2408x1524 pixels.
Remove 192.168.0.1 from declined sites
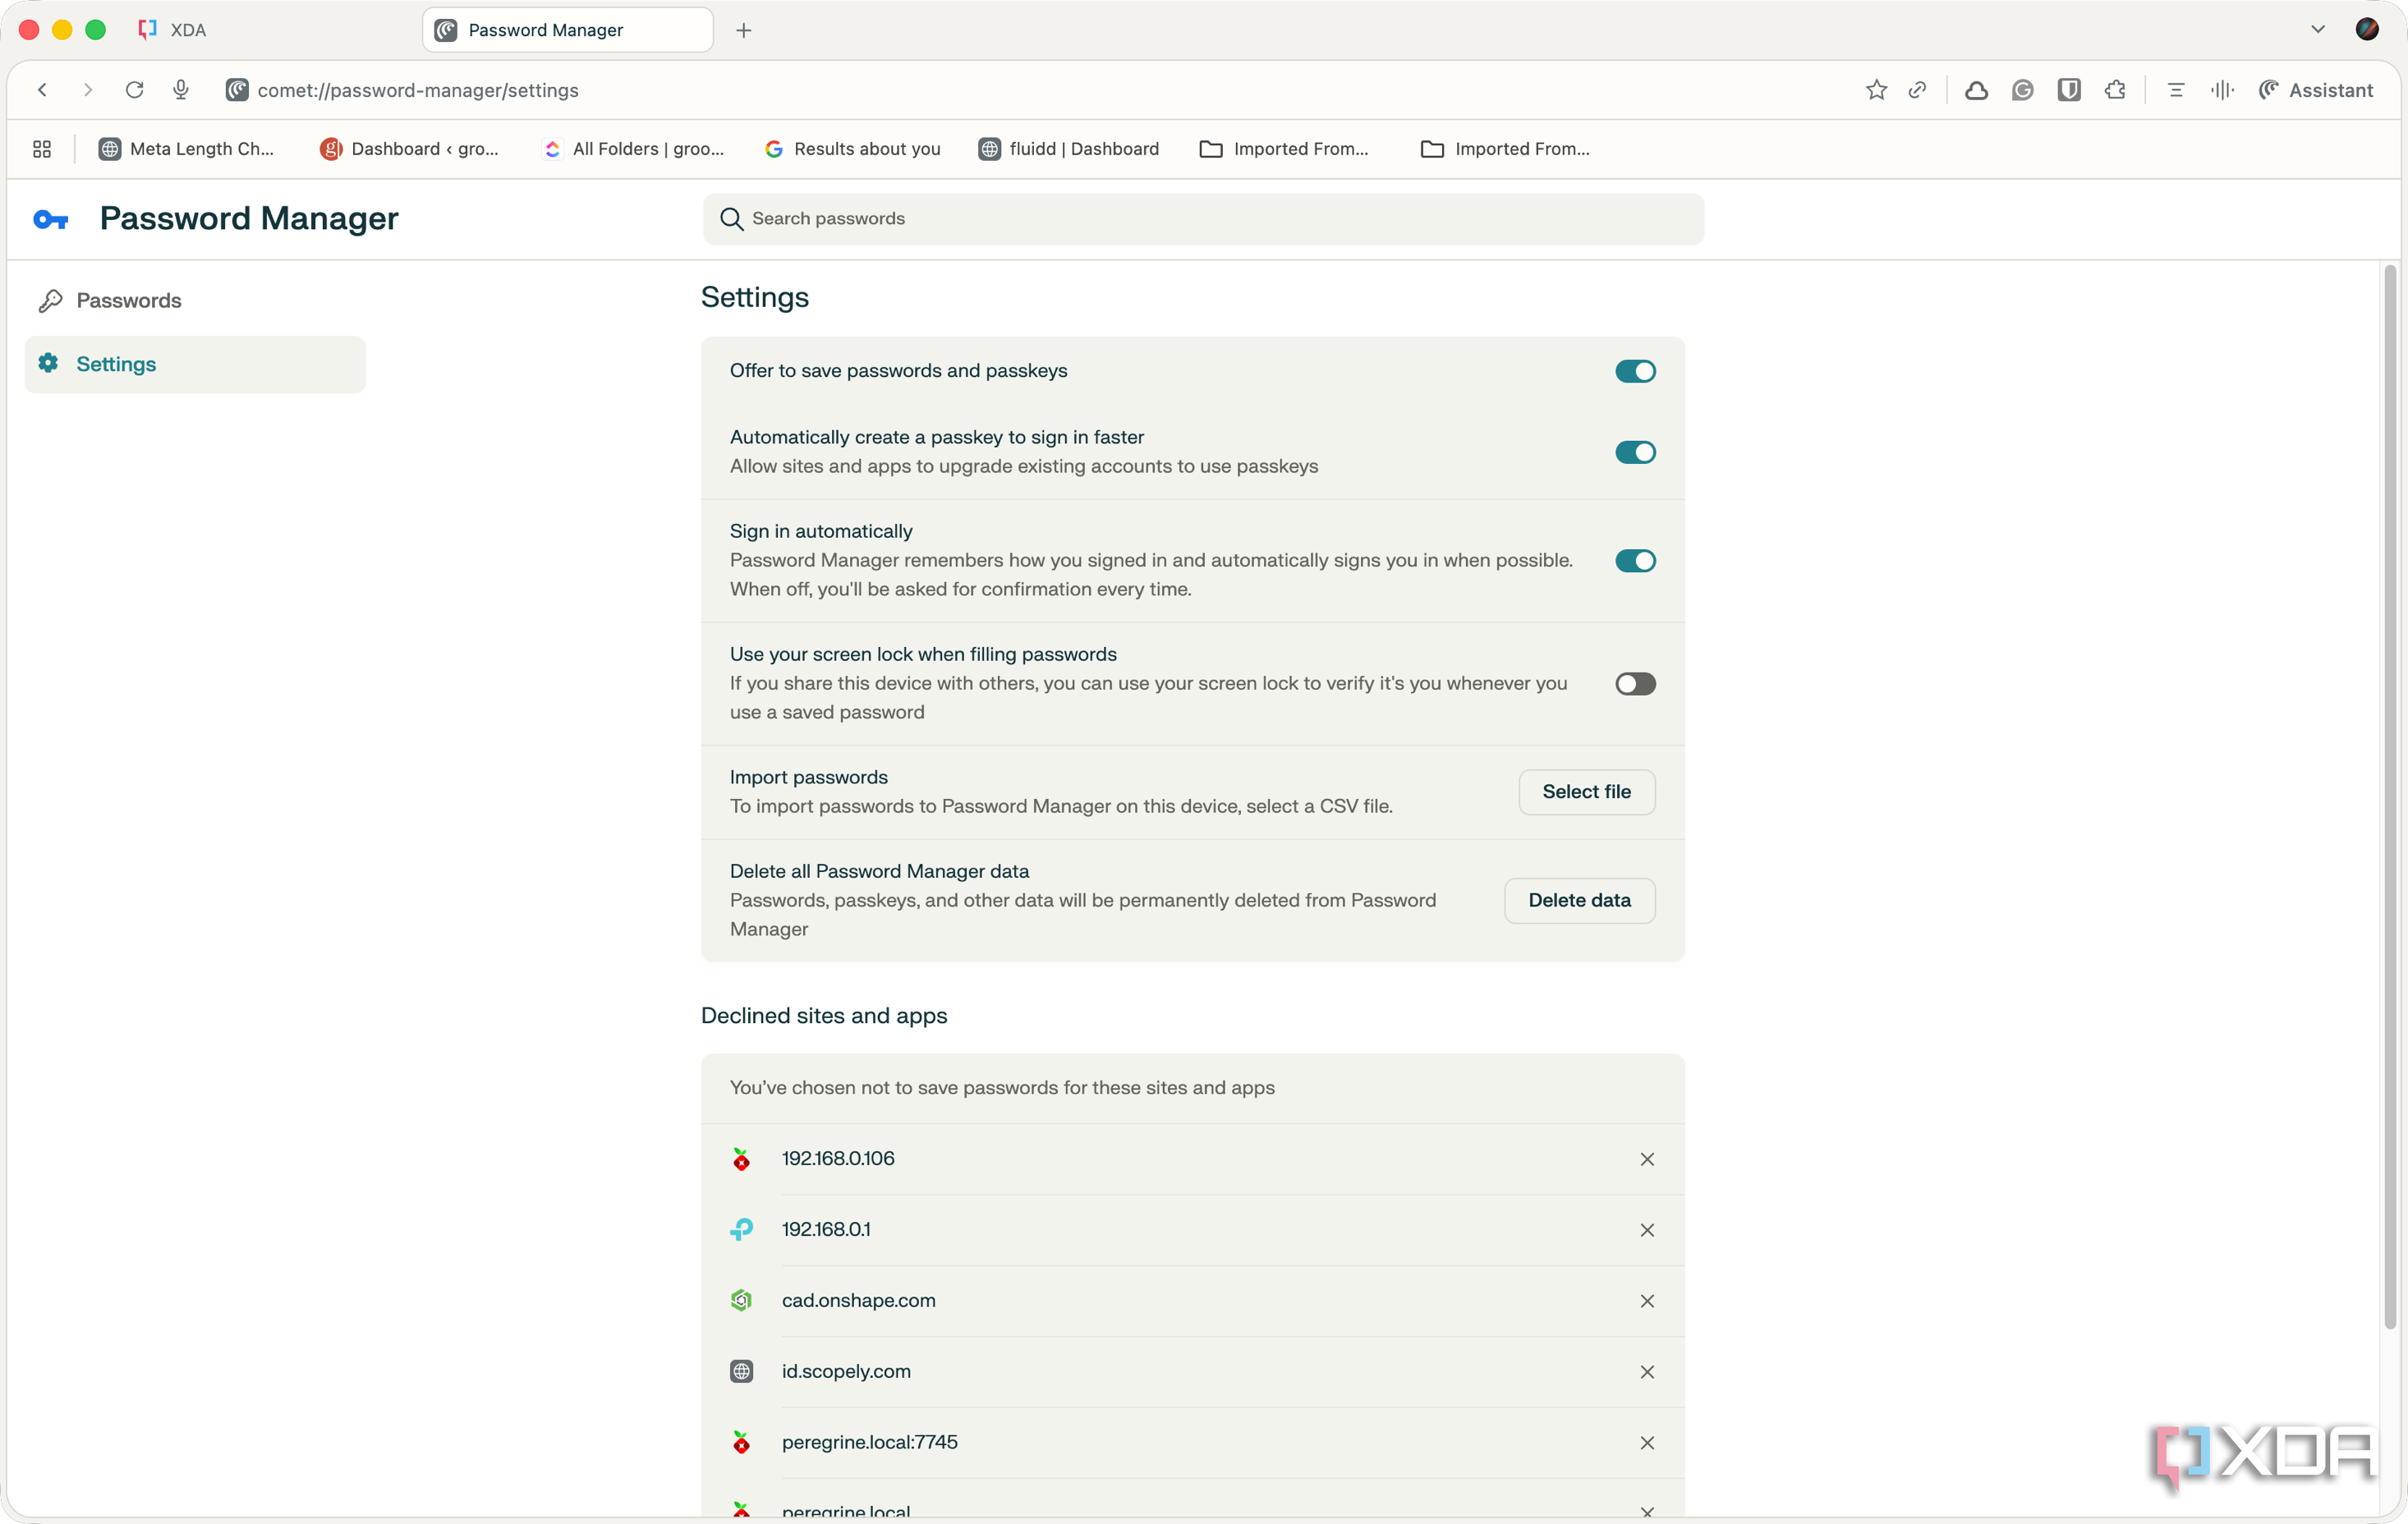(1647, 1230)
